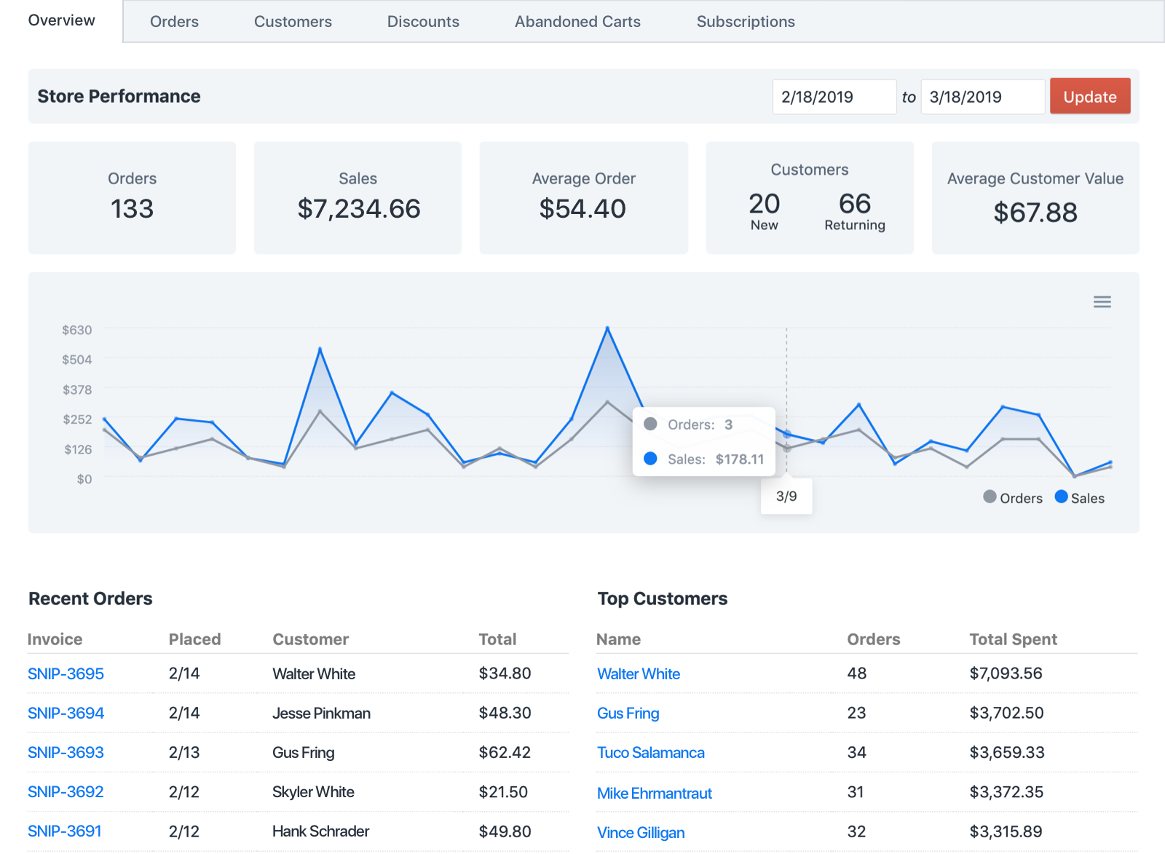1165x854 pixels.
Task: Open invoice SNIP-3695
Action: (66, 674)
